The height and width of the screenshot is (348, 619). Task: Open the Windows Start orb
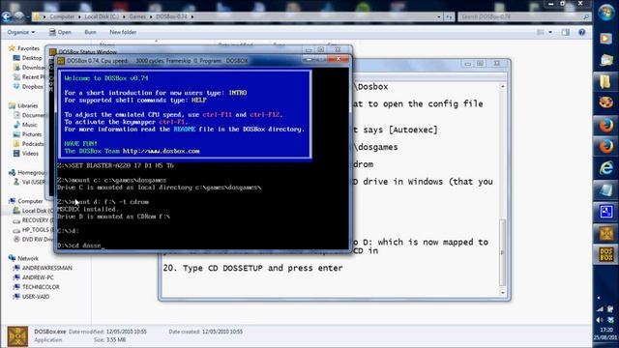point(606,13)
